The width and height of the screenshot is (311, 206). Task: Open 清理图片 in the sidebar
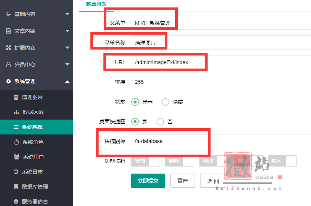point(36,97)
